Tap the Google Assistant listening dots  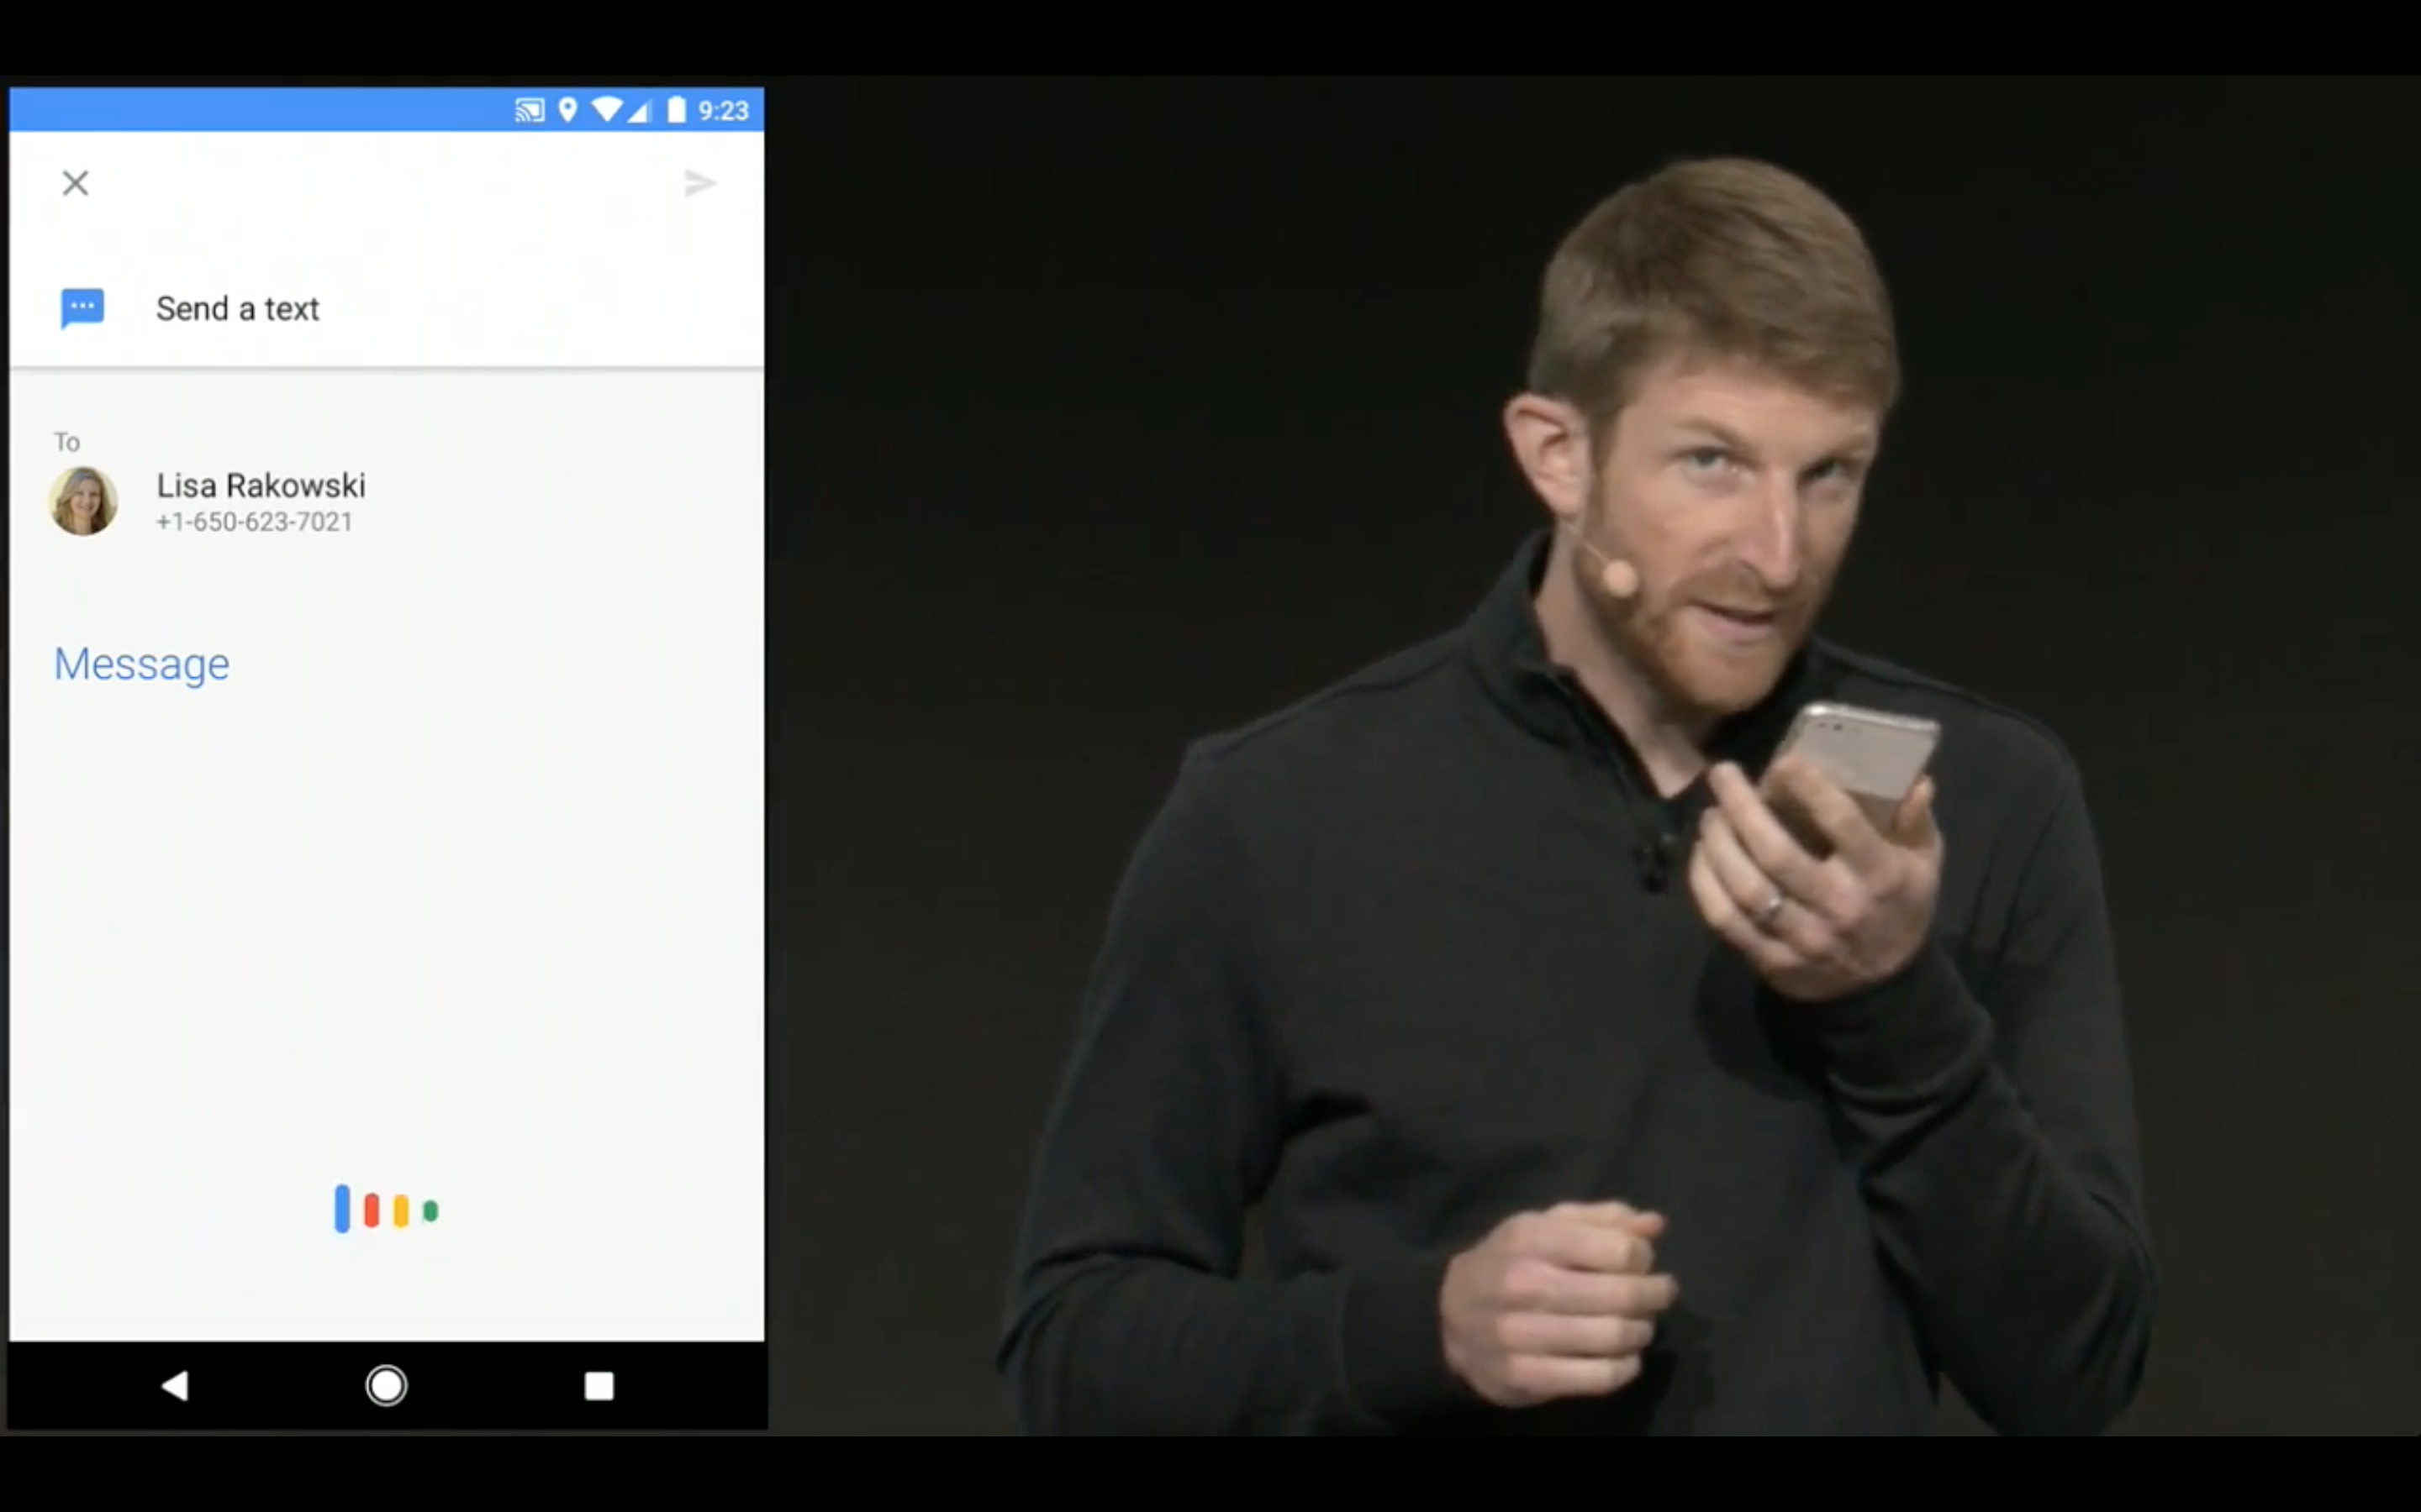click(386, 1209)
